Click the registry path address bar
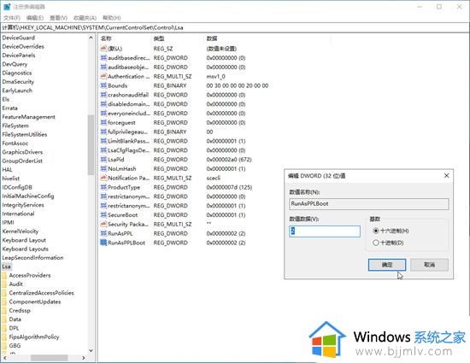 pyautogui.click(x=235, y=27)
